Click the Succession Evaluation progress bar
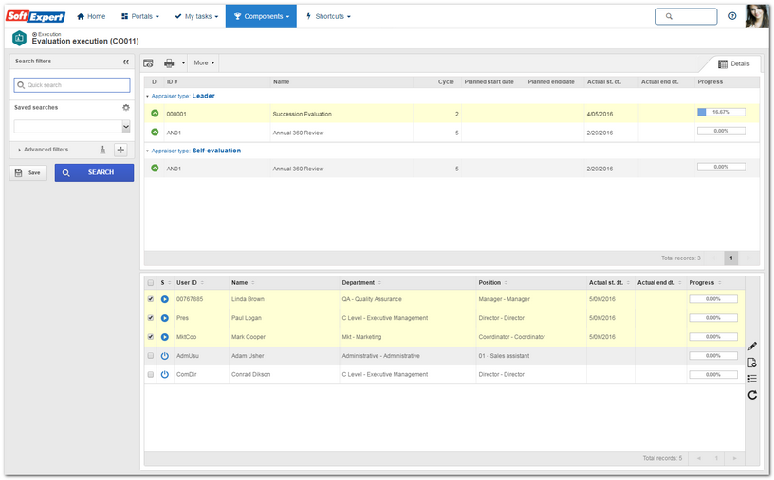This screenshot has height=480, width=774. point(721,113)
